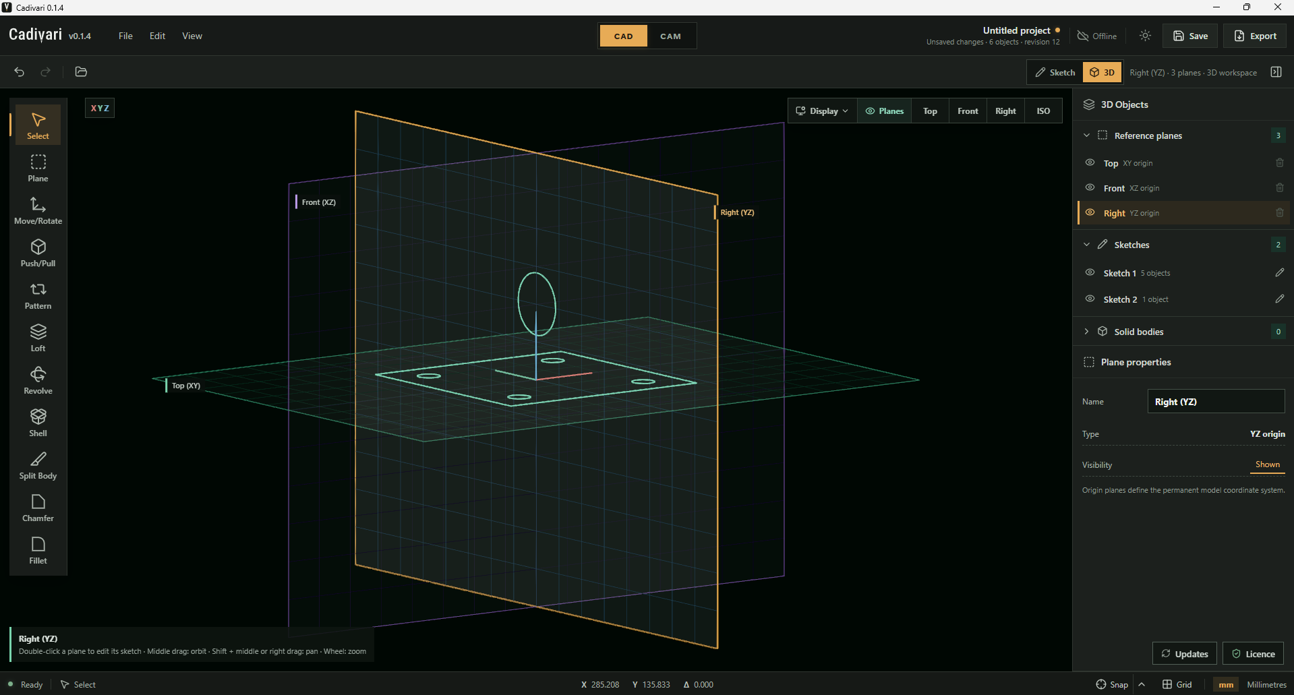This screenshot has width=1294, height=695.
Task: Hide the Front plane eye icon
Action: click(x=1090, y=187)
